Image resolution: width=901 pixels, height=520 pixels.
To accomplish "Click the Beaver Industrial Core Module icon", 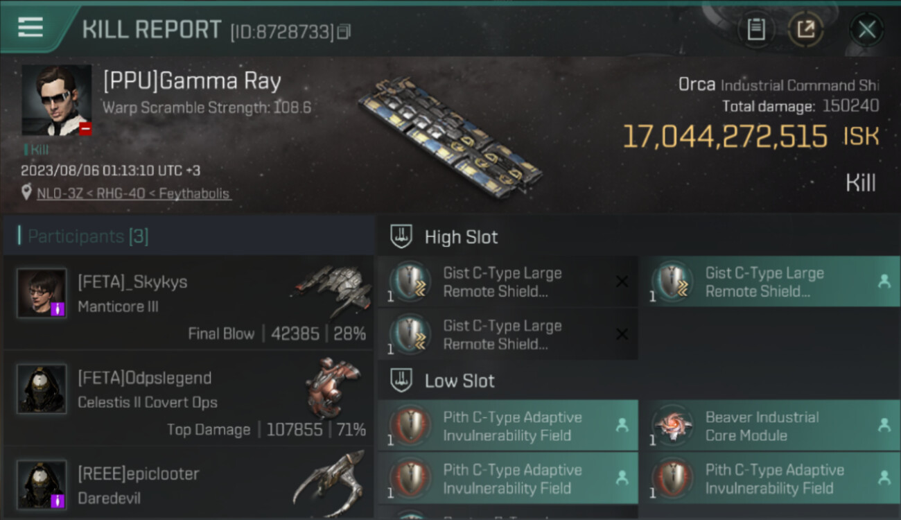I will pos(672,426).
